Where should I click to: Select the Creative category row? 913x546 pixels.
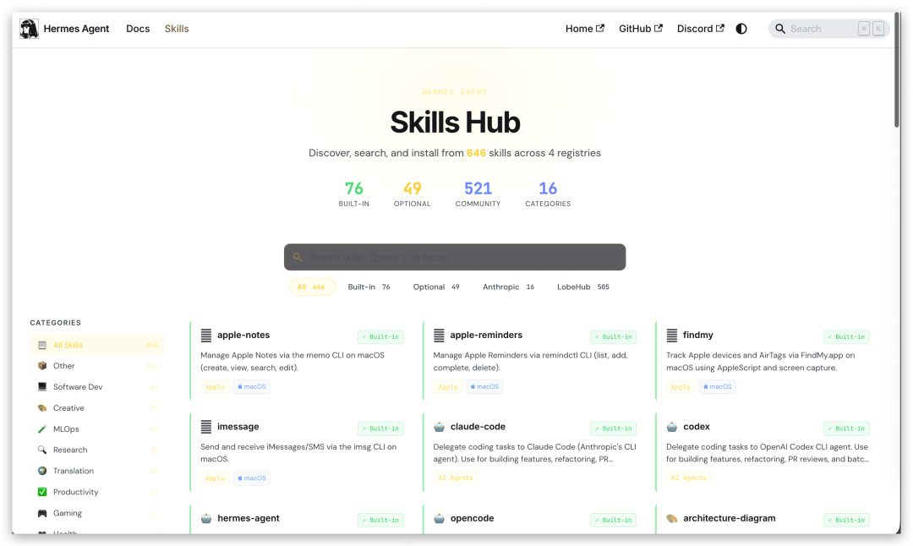96,408
